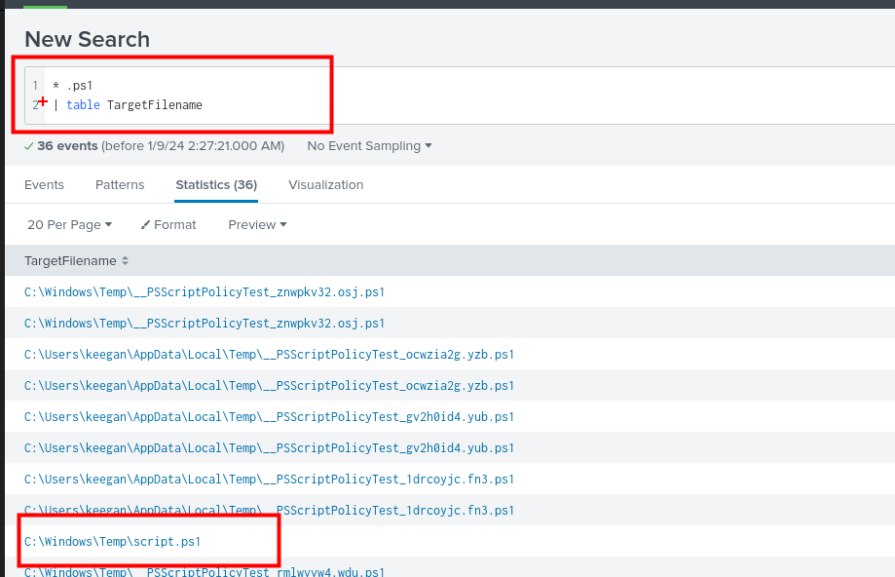The width and height of the screenshot is (895, 577).
Task: Click the rmlwyvw4.wdu.ps1 result at bottom
Action: [205, 572]
